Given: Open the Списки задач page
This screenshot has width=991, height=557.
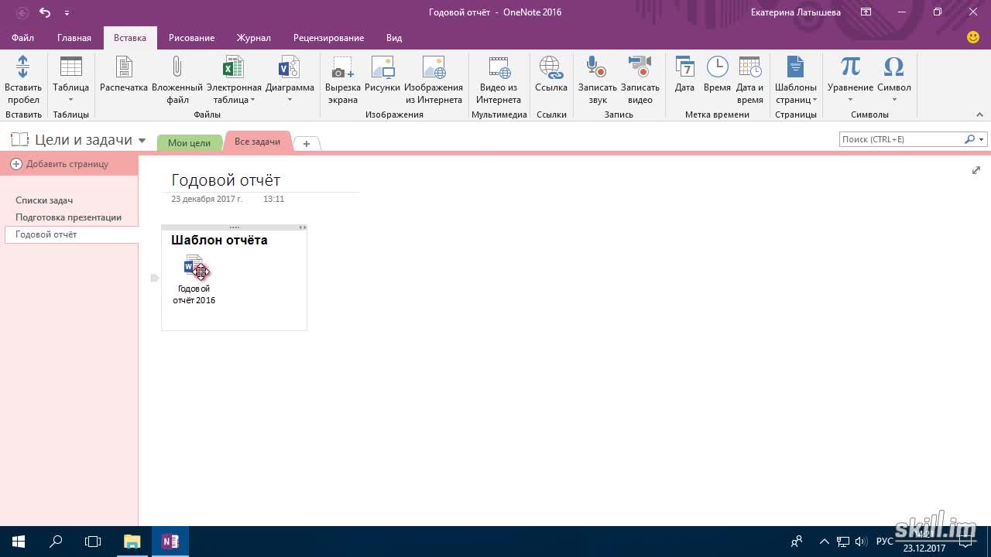Looking at the screenshot, I should [44, 200].
